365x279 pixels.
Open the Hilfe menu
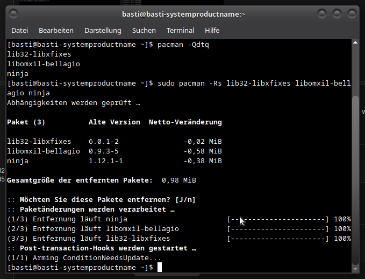(212, 31)
